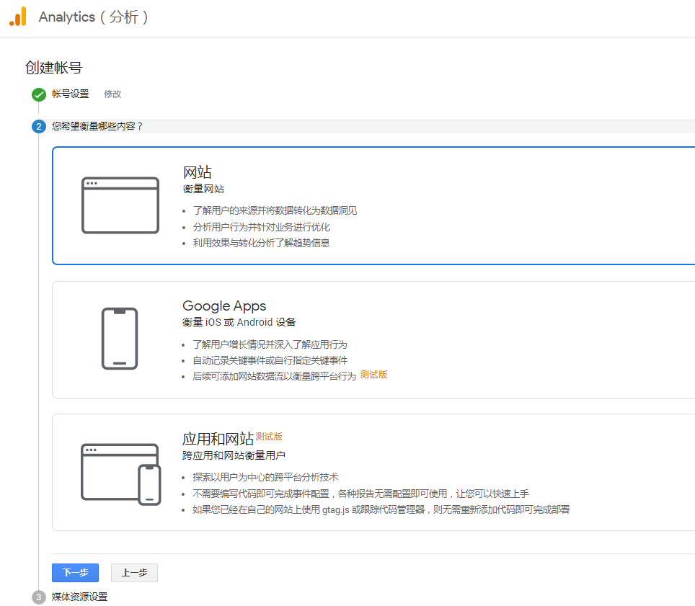Select the 网站 measurement option card
This screenshot has height=606, width=695.
[x=373, y=205]
